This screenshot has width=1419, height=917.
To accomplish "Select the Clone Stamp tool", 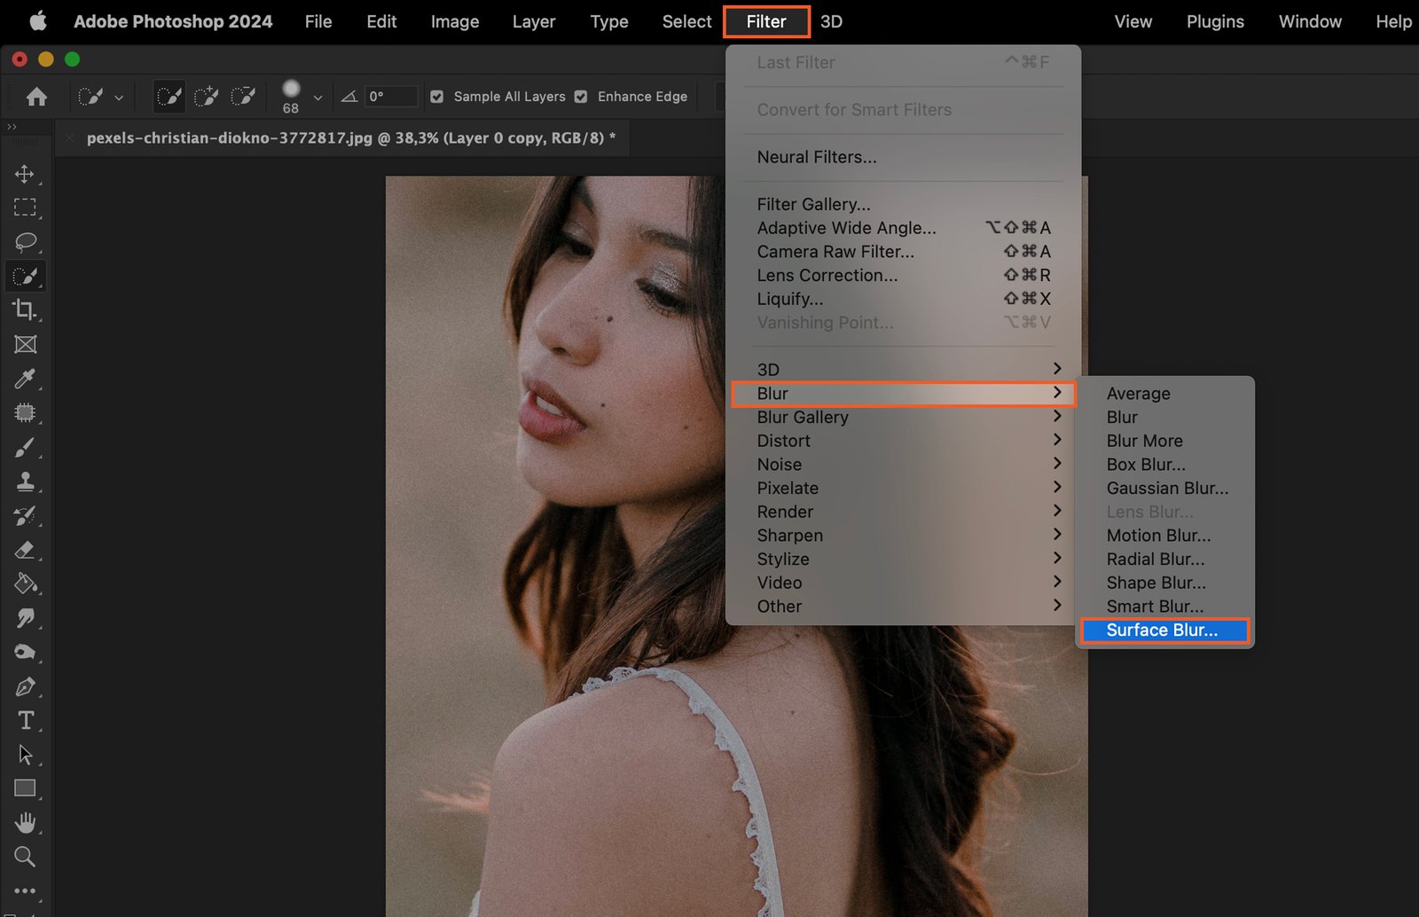I will (25, 482).
